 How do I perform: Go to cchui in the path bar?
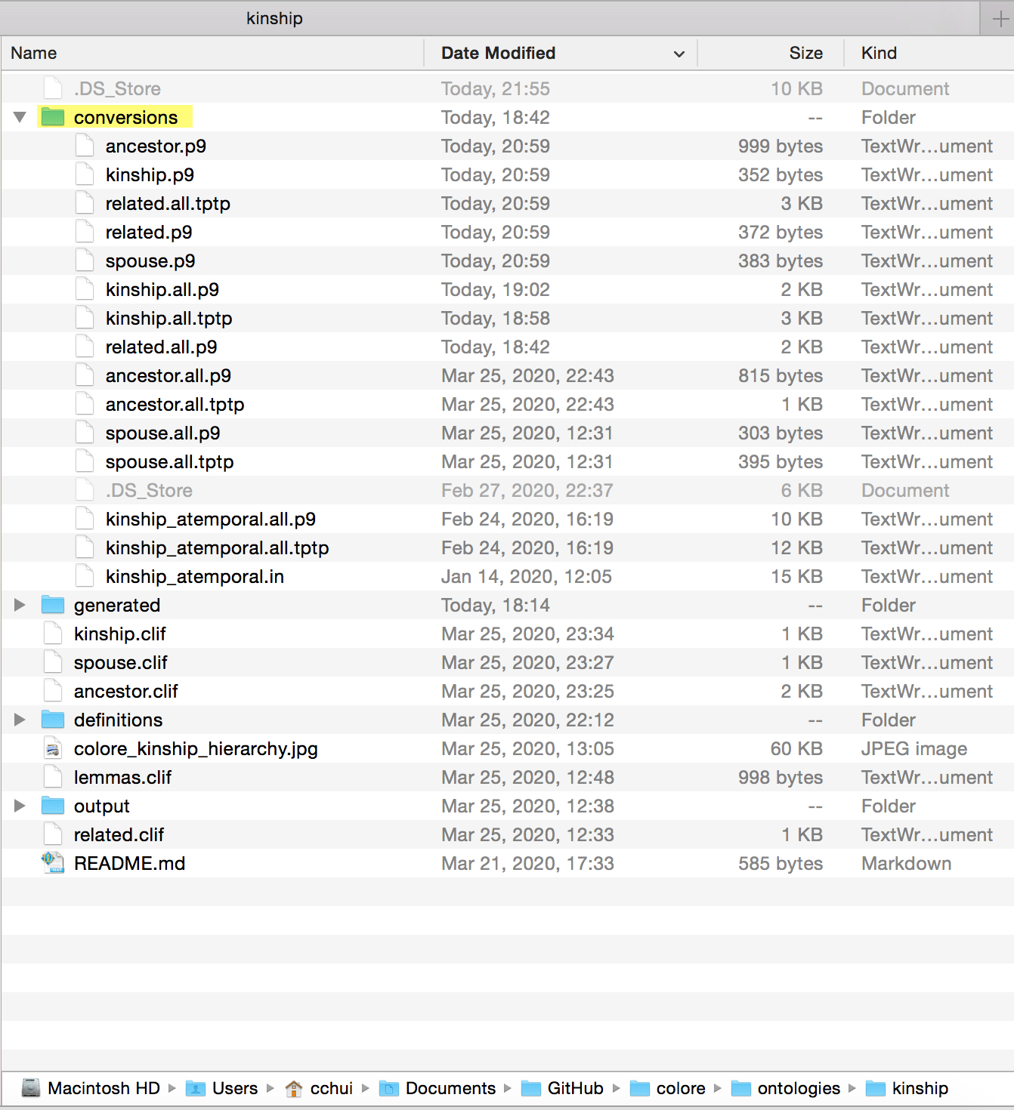pyautogui.click(x=332, y=1088)
